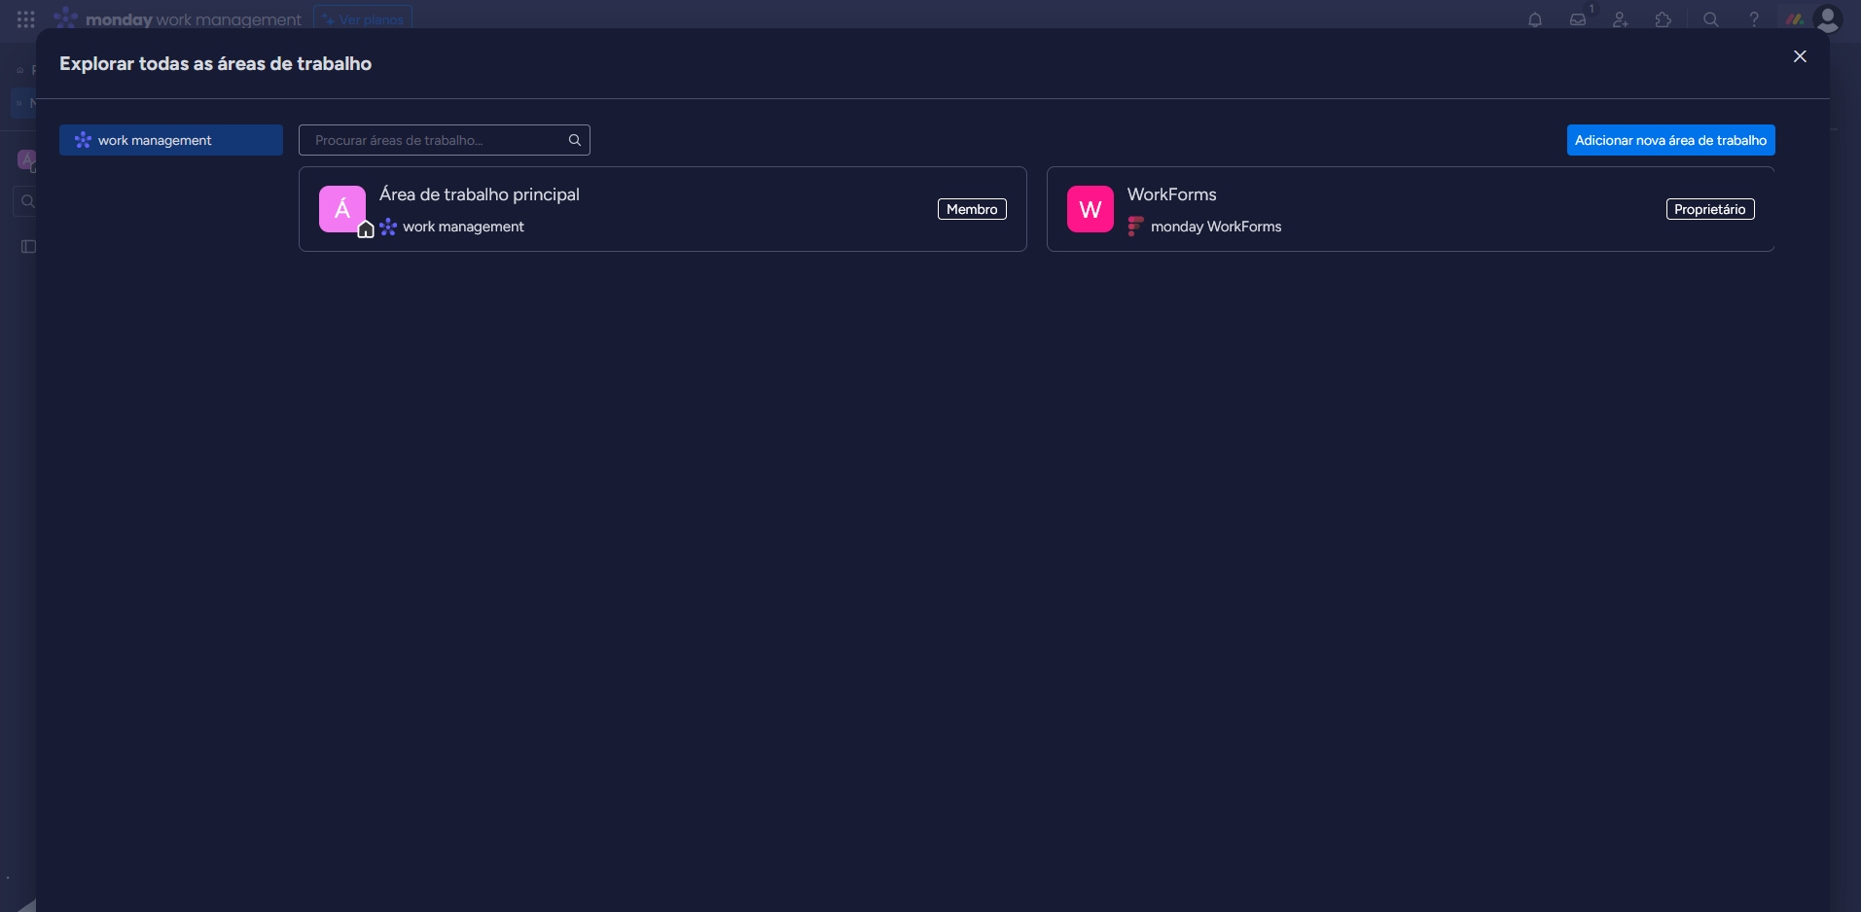Click work management icon under Área principal
Viewport: 1861px width, 912px height.
point(388,227)
